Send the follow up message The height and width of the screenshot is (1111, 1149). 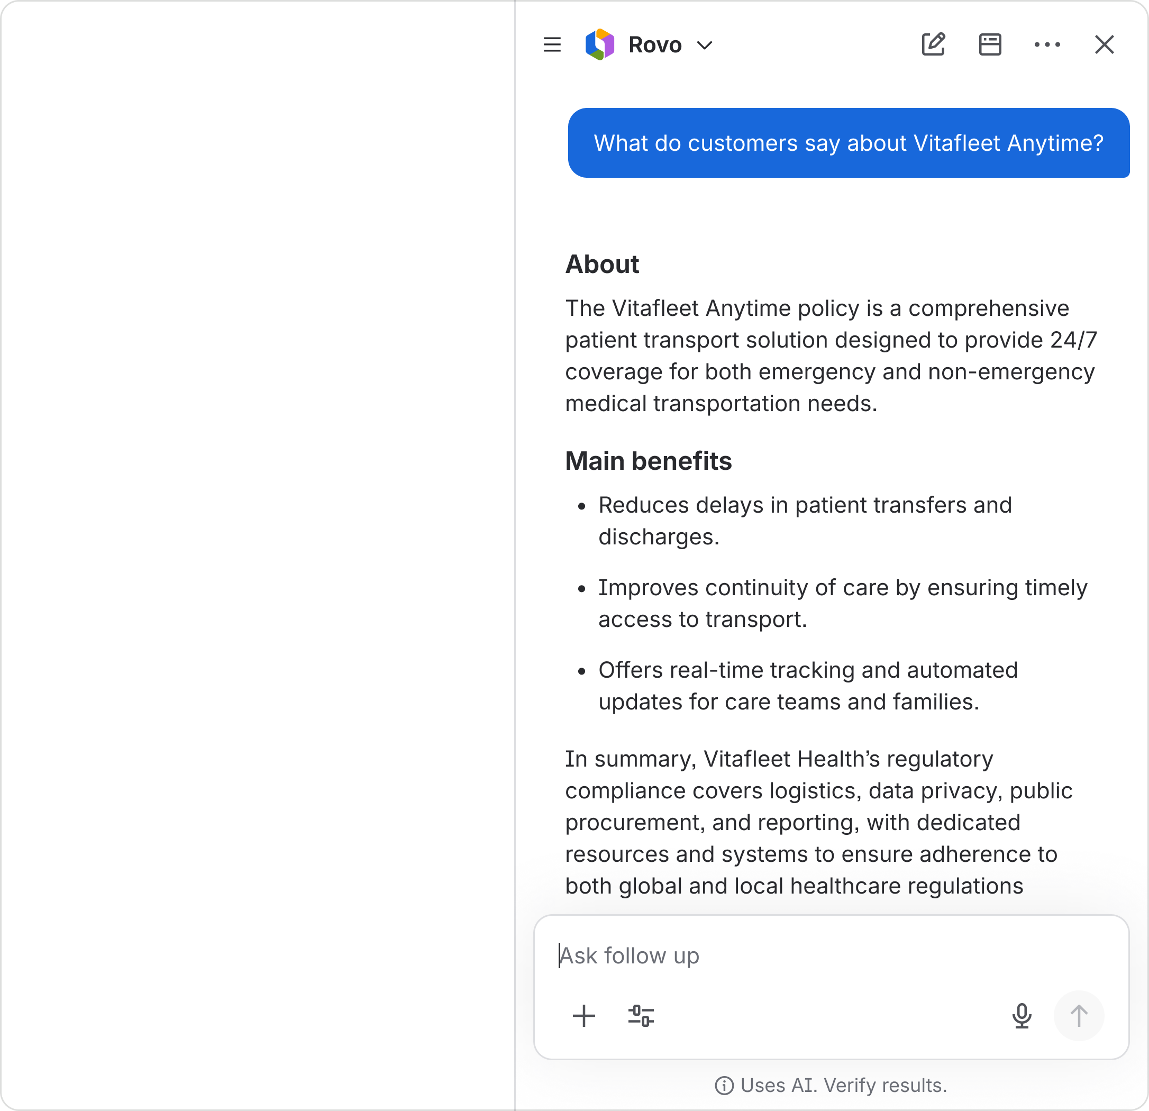(1079, 1016)
